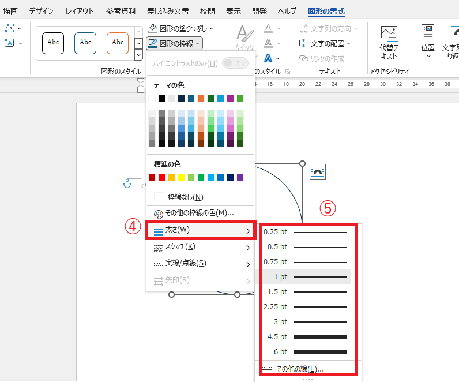Image resolution: width=459 pixels, height=382 pixels.
Task: Open the WordArt styles dialog launcher
Action: [x=288, y=72]
